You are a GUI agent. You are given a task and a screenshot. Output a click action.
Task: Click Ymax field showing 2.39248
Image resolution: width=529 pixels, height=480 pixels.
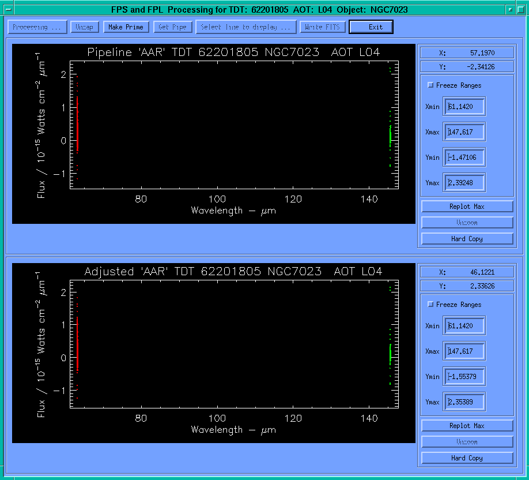(x=464, y=183)
